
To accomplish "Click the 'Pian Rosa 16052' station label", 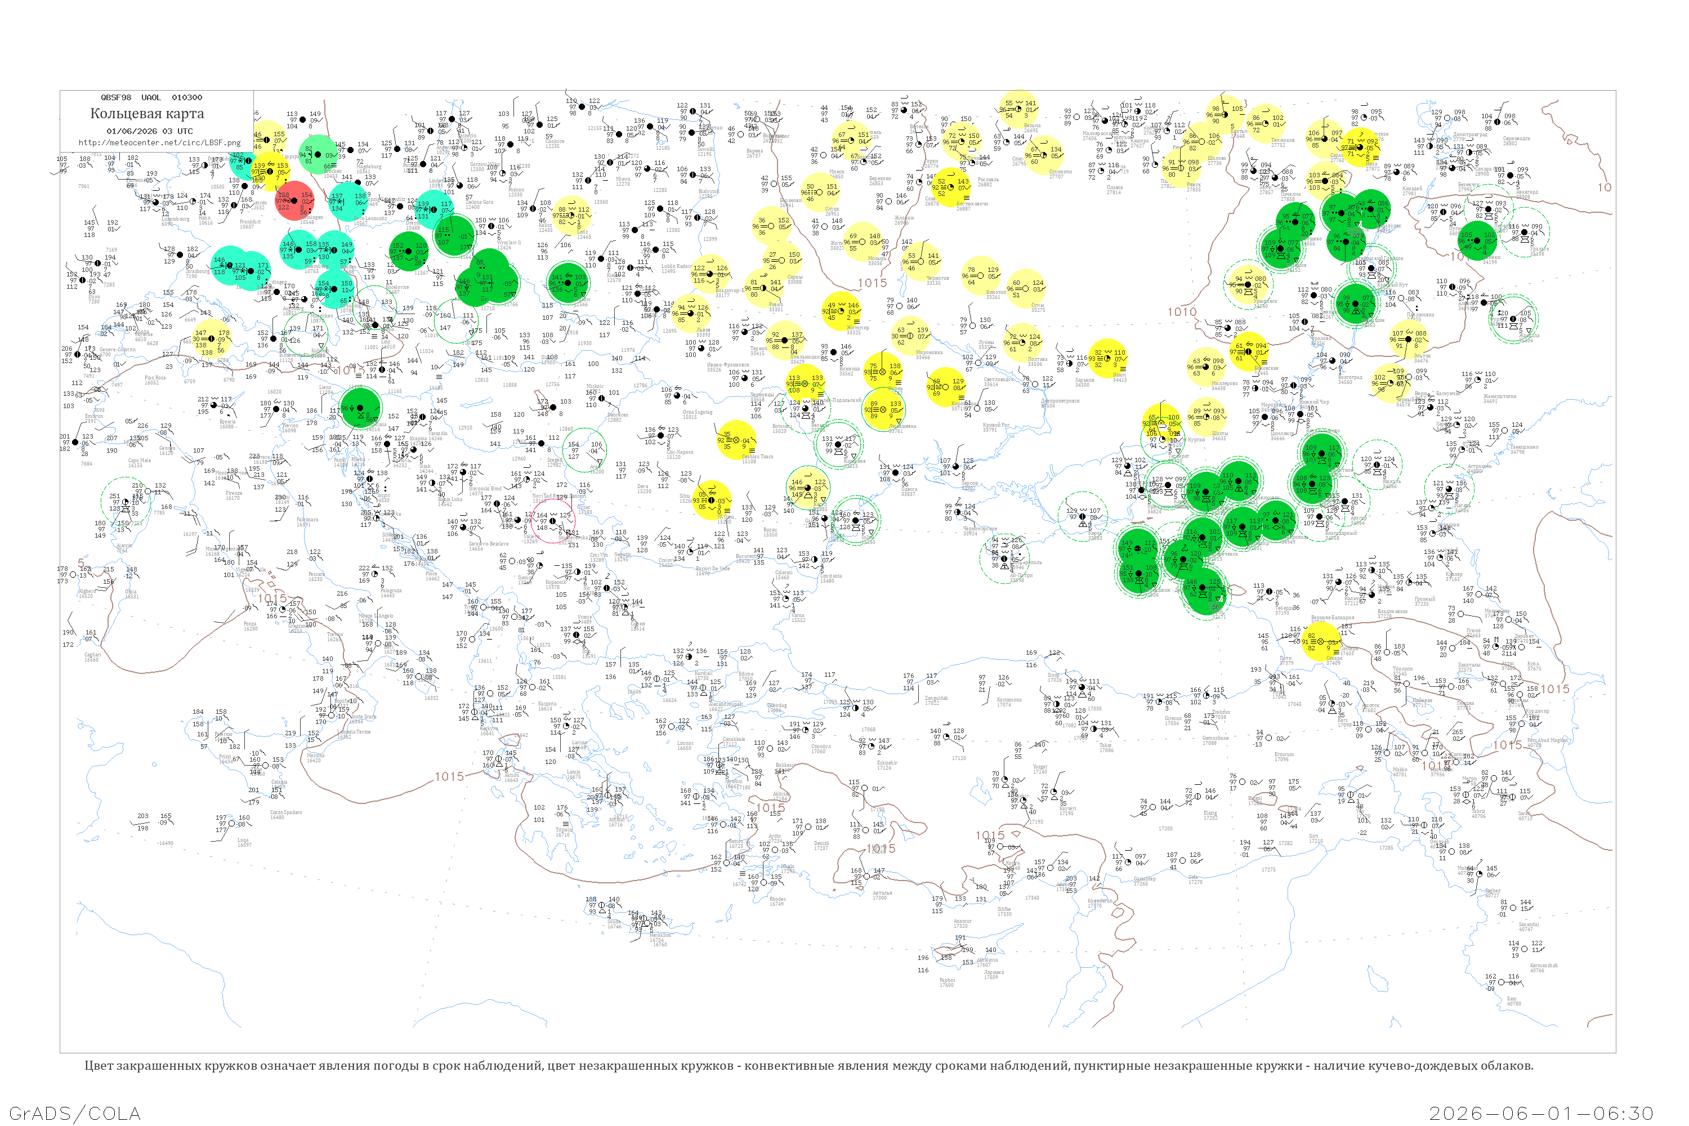I will (x=155, y=380).
